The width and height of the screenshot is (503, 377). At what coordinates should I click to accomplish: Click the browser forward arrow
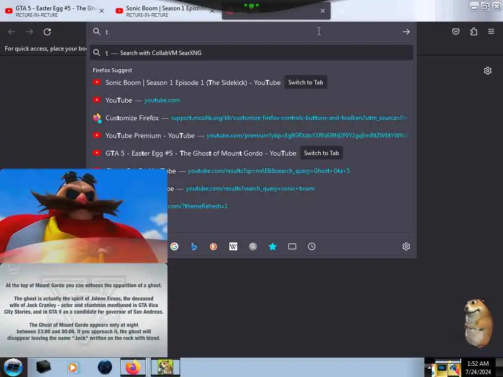point(29,32)
